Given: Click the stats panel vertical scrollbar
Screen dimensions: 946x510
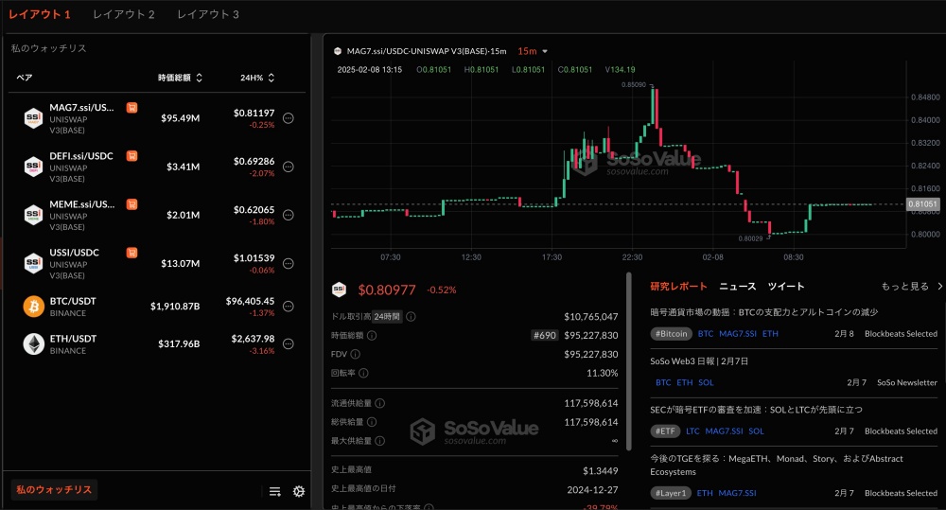Looking at the screenshot, I should 628,360.
